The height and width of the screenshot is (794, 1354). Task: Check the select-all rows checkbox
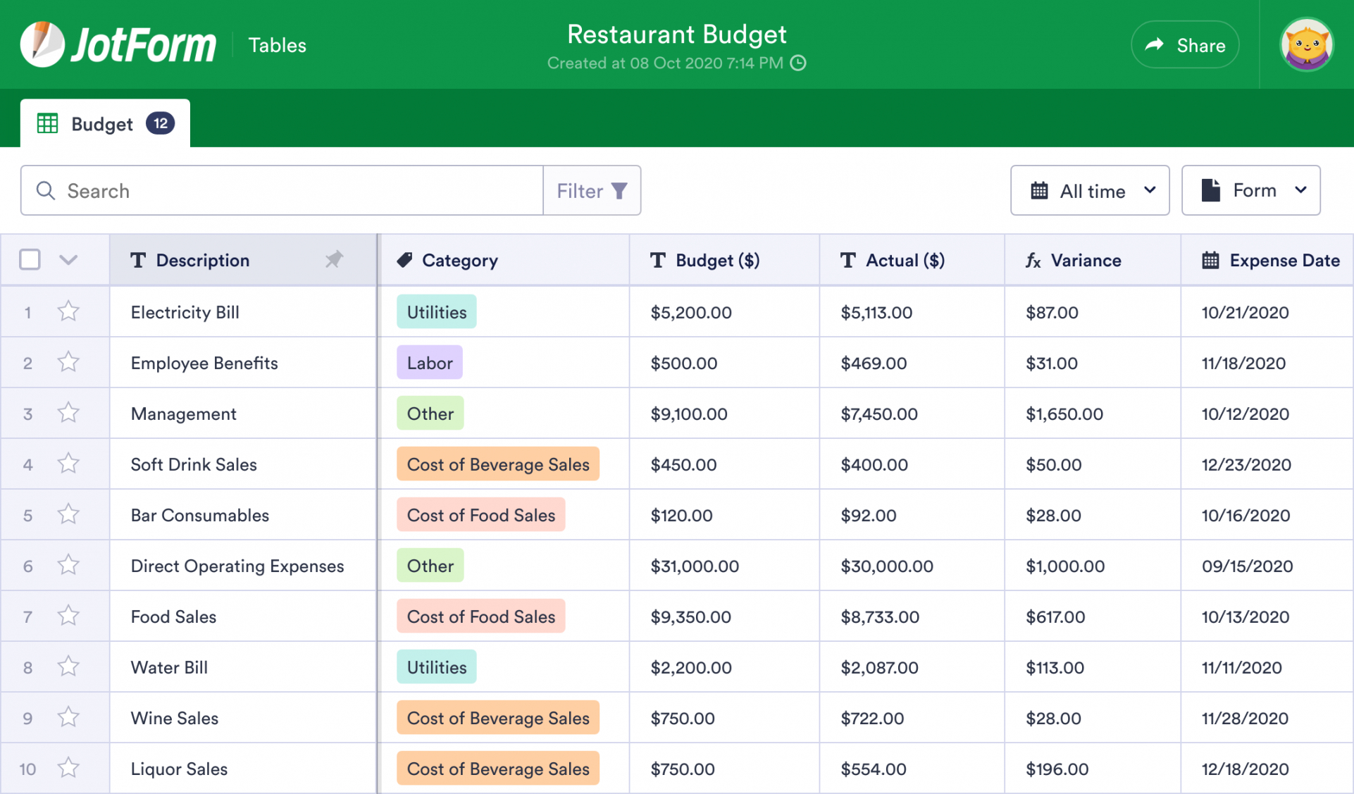point(30,260)
